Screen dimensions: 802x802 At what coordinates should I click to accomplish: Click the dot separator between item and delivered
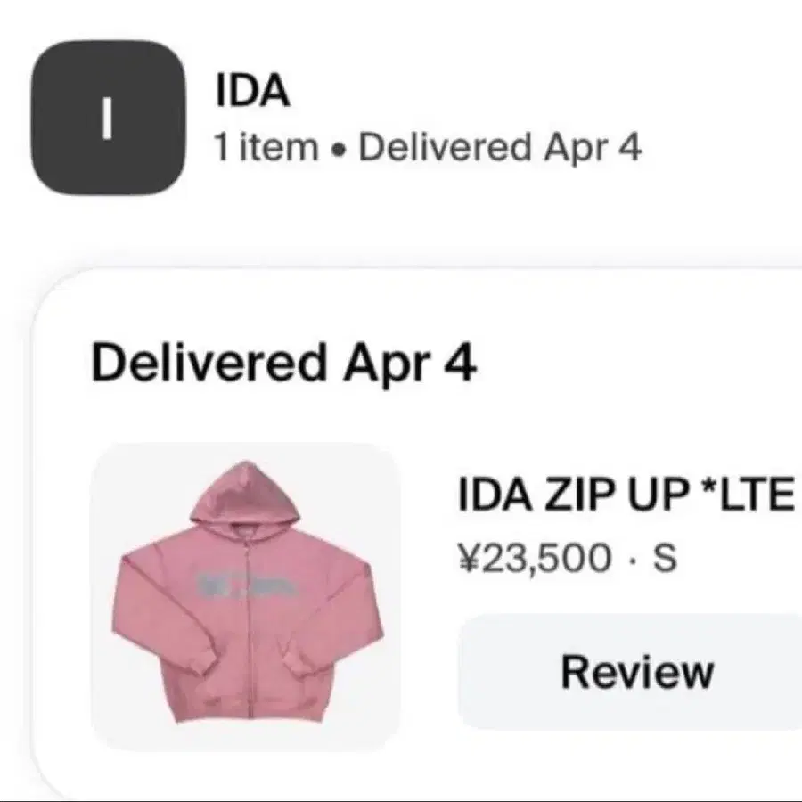(x=336, y=150)
